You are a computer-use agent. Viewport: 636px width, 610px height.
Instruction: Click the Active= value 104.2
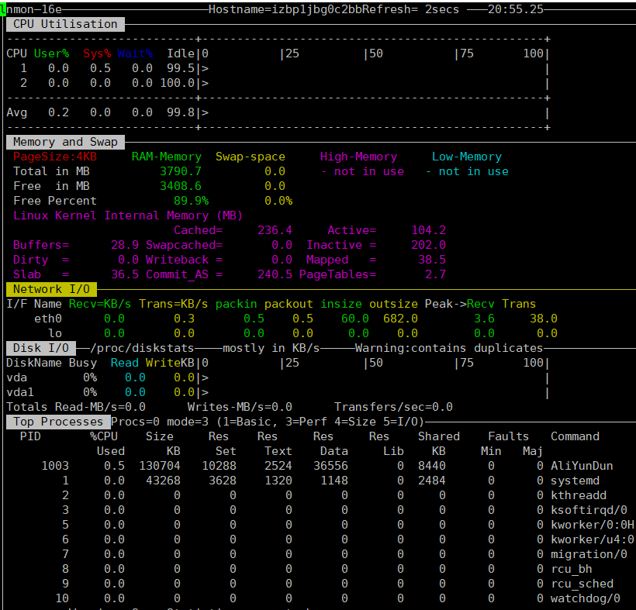429,230
